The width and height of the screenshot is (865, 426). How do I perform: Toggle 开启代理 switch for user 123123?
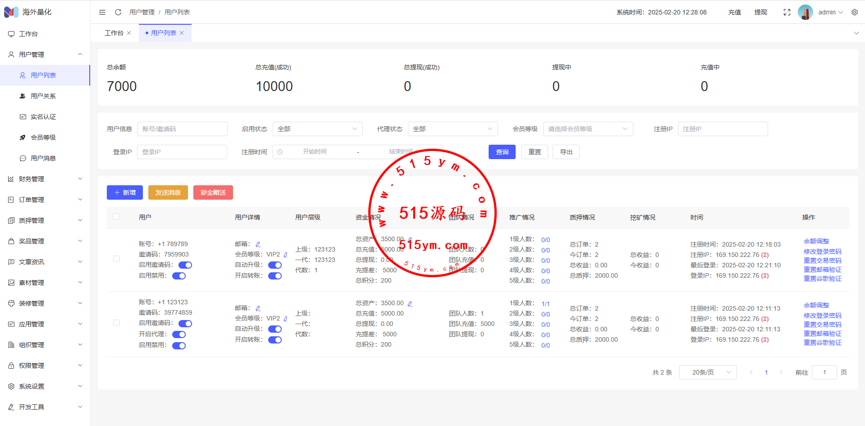(x=179, y=334)
